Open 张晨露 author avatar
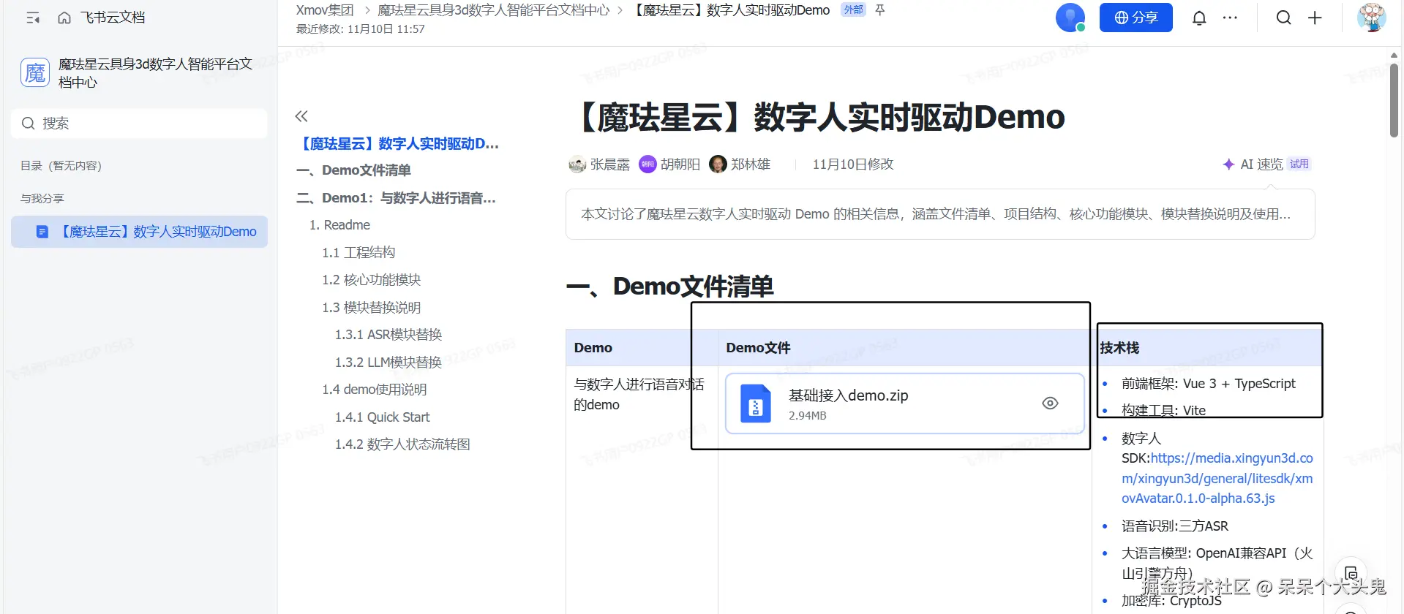The image size is (1404, 614). tap(577, 164)
